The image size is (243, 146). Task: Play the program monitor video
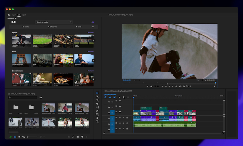point(169,86)
